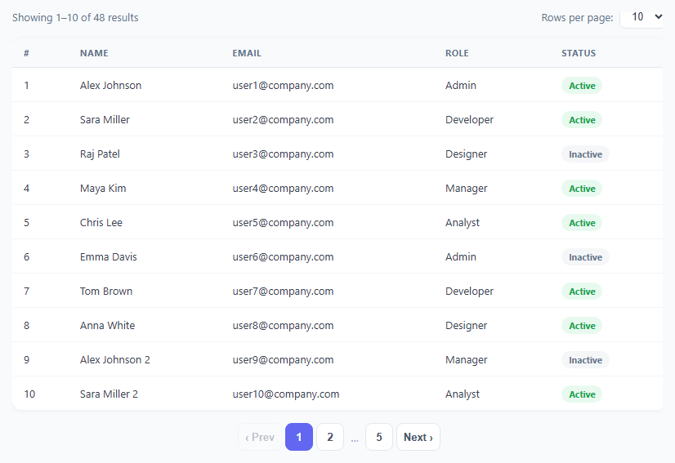Image resolution: width=675 pixels, height=463 pixels.
Task: Click the Designer role in Anna White's row
Action: pyautogui.click(x=467, y=326)
